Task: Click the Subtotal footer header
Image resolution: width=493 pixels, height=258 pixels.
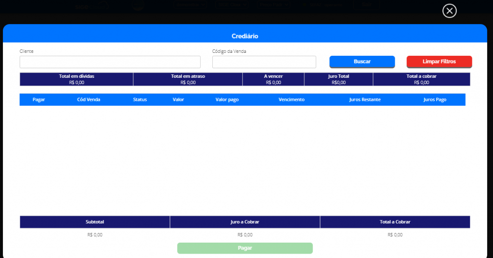Action: click(95, 222)
